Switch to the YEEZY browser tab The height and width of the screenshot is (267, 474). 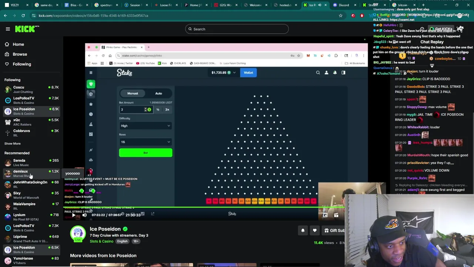coord(15,5)
